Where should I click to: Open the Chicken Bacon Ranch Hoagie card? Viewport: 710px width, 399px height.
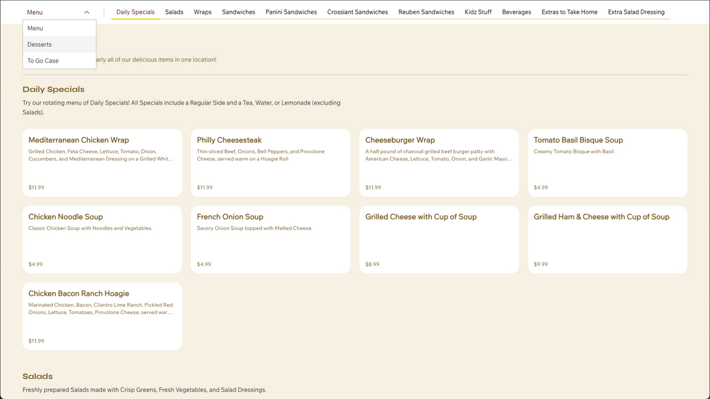[x=102, y=316]
